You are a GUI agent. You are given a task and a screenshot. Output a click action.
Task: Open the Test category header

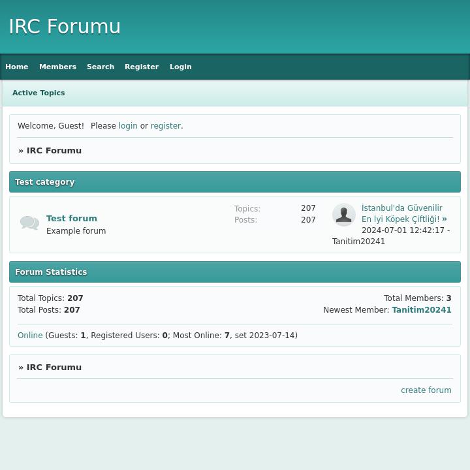point(45,182)
